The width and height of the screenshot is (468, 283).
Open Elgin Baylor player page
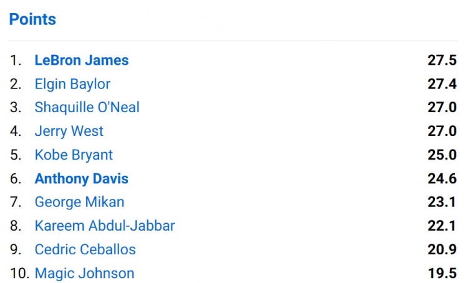(72, 84)
